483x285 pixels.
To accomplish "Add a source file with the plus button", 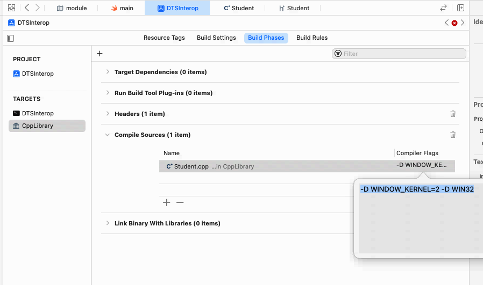I will coord(167,202).
